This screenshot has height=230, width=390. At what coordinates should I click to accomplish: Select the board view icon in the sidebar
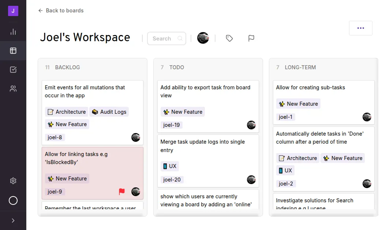[13, 51]
